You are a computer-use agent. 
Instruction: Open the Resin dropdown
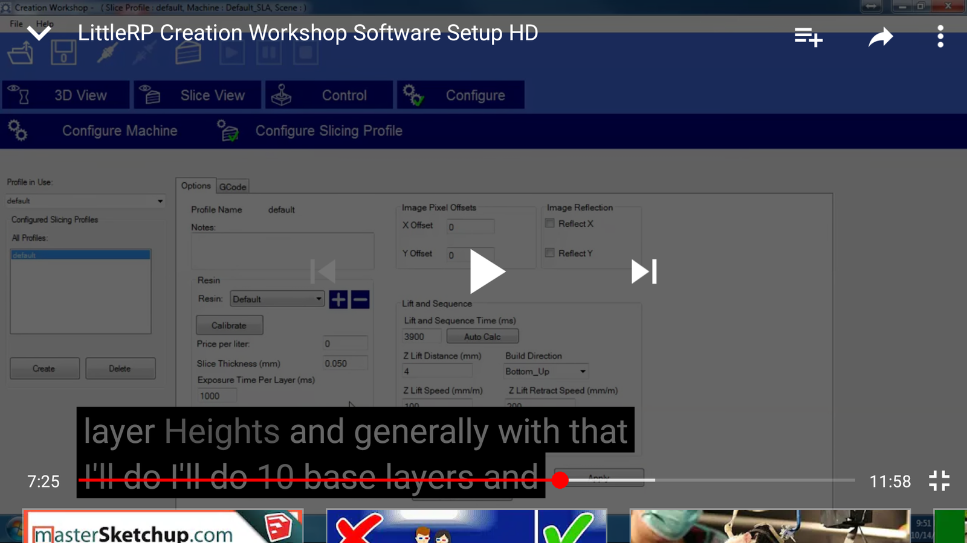[x=277, y=299]
